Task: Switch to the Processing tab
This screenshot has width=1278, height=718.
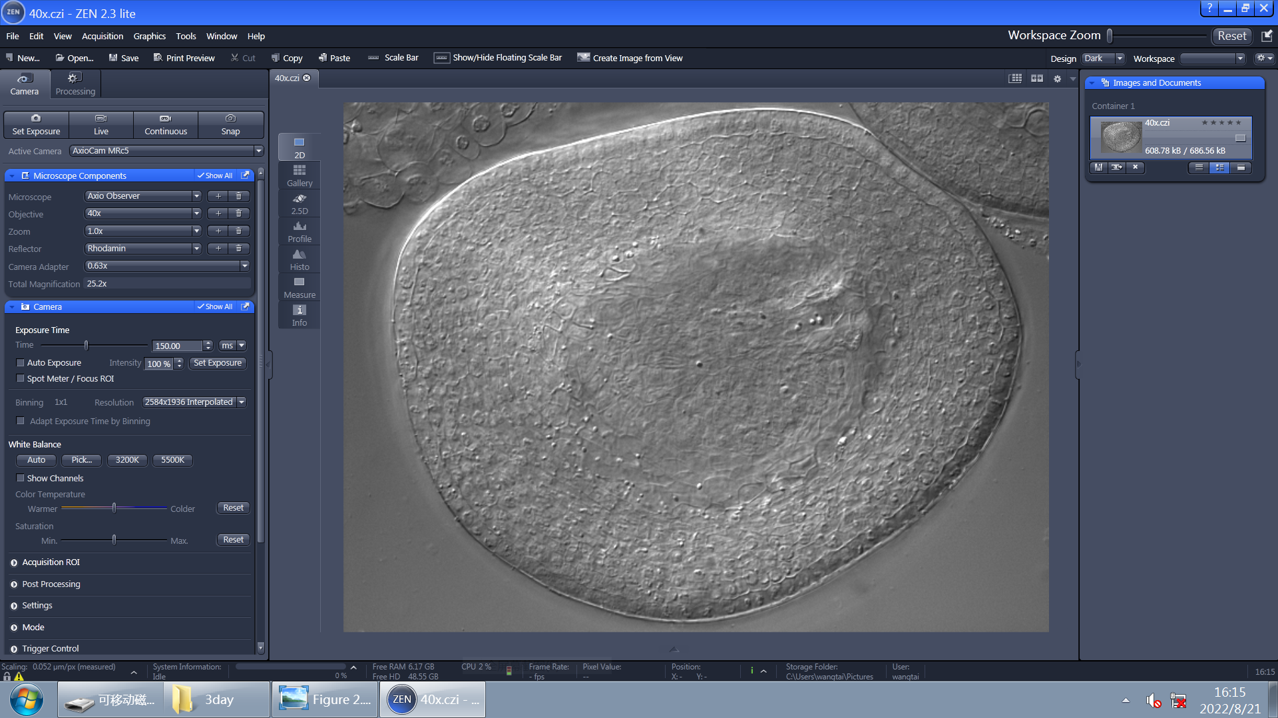Action: pos(75,84)
